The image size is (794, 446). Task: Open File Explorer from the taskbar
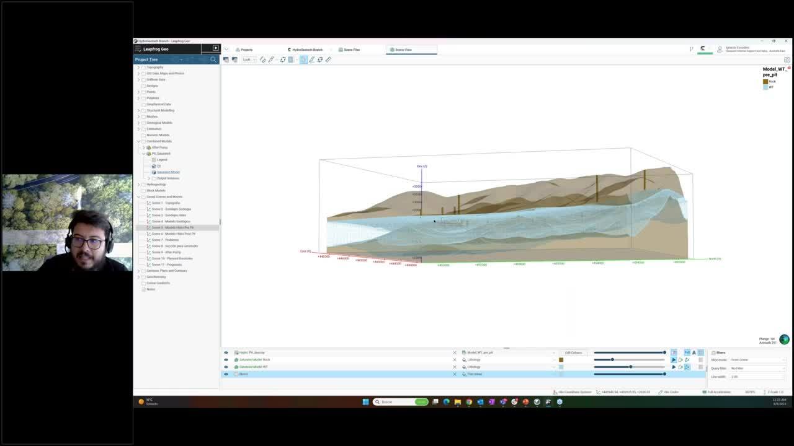click(458, 402)
